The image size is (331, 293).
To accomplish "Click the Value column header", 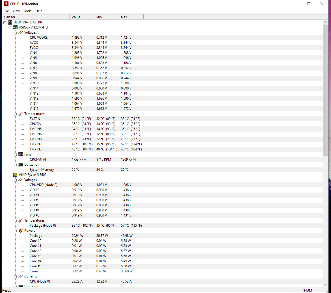I will pyautogui.click(x=82, y=17).
